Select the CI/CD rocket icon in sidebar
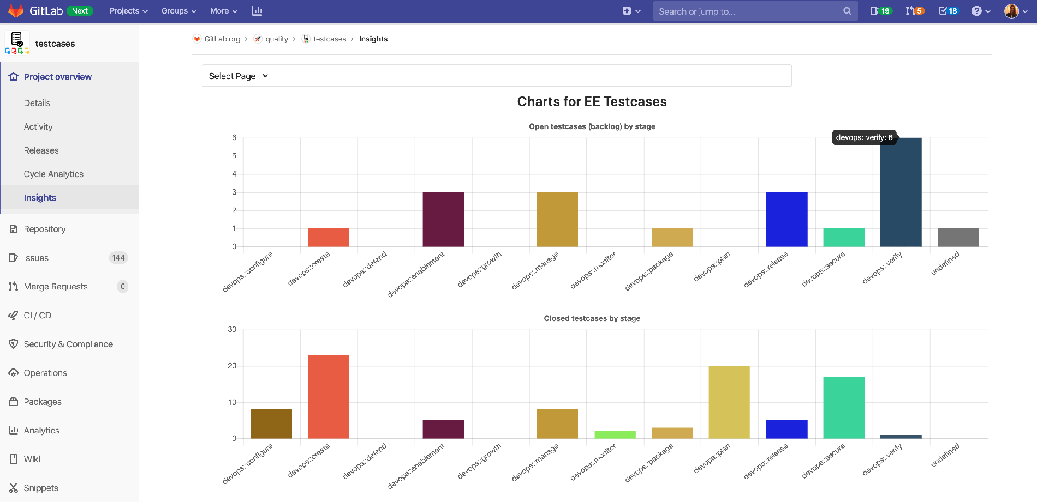The width and height of the screenshot is (1037, 502). 13,315
